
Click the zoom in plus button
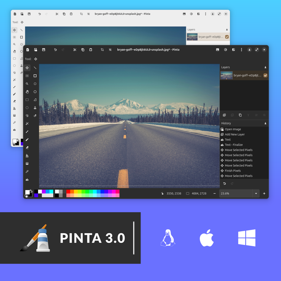264,193
